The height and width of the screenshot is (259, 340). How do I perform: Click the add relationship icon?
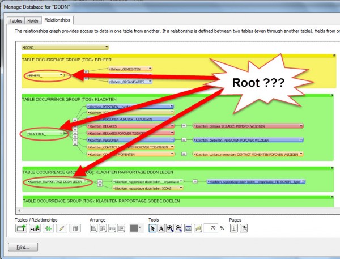pyautogui.click(x=35, y=228)
